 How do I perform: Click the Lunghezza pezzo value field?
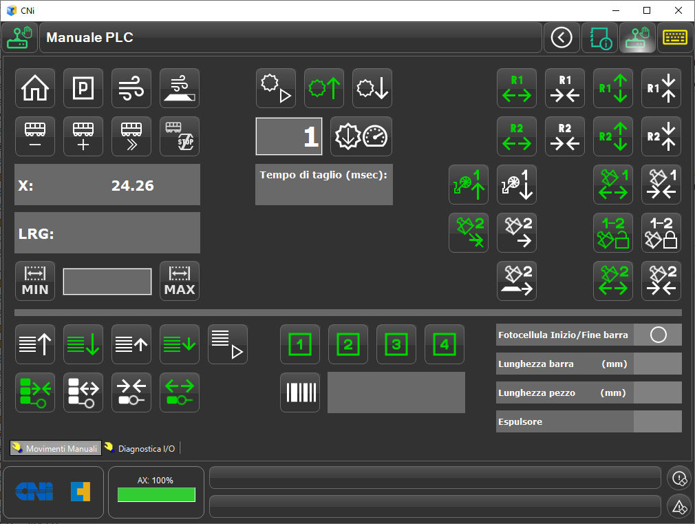(x=658, y=392)
